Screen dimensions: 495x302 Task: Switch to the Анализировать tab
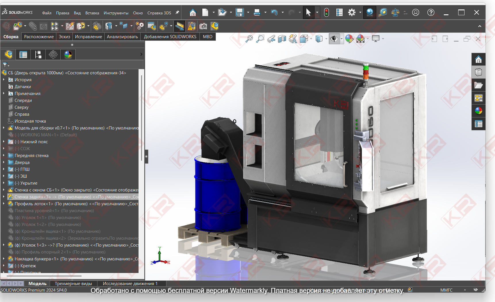pos(122,36)
